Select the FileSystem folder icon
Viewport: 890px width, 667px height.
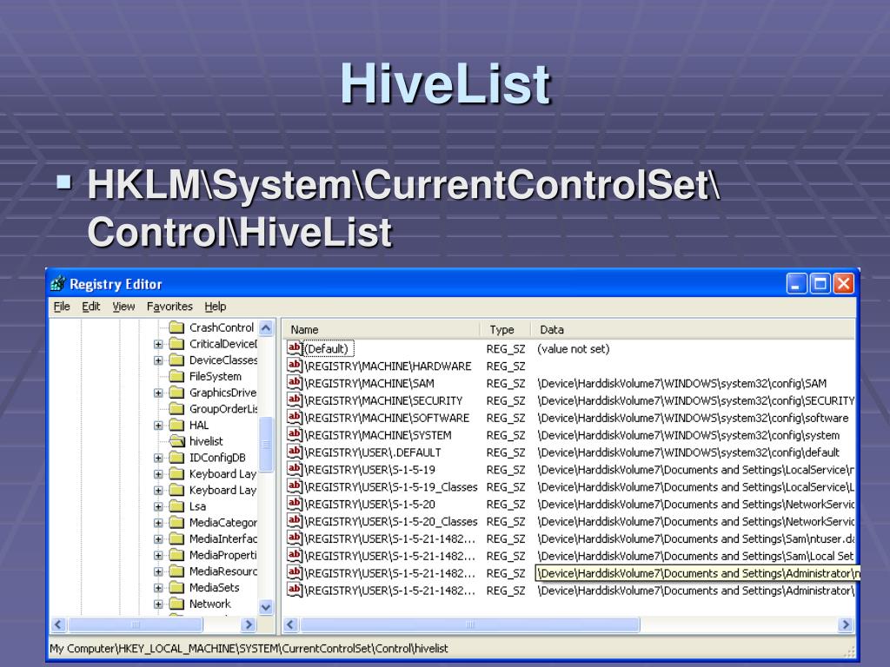177,376
